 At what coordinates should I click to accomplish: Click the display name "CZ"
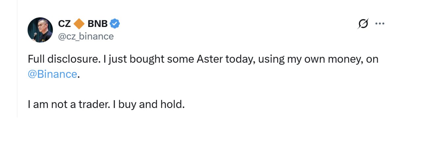[x=64, y=24]
